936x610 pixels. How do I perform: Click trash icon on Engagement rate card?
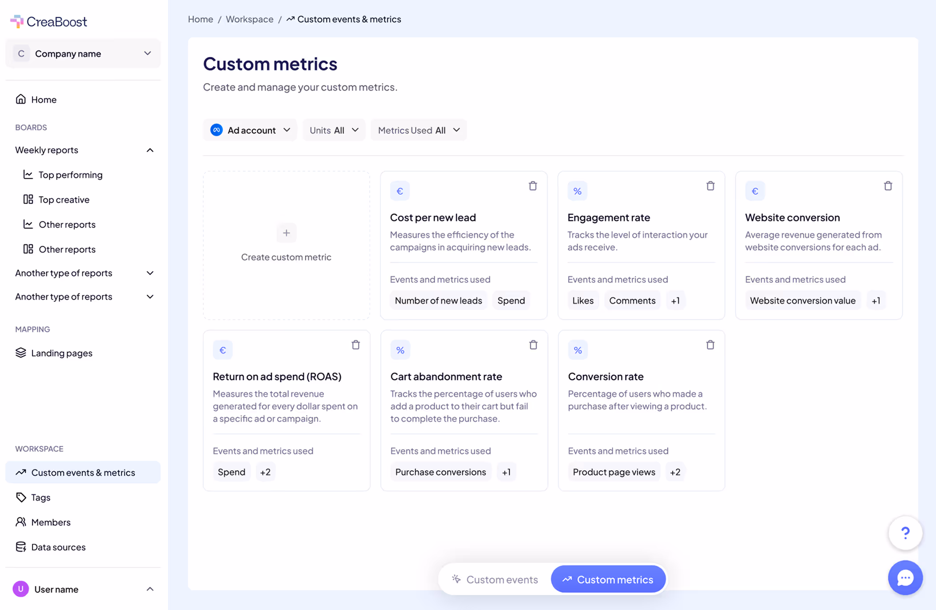point(710,186)
